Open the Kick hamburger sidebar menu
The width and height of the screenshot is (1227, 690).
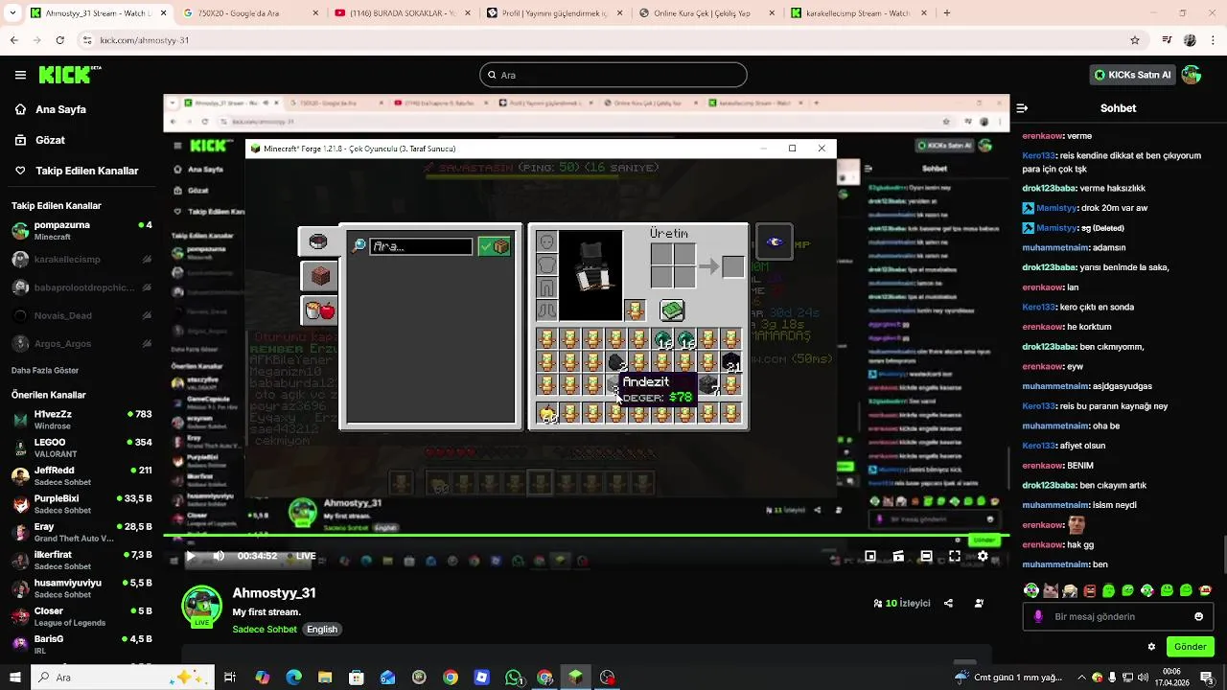tap(20, 75)
